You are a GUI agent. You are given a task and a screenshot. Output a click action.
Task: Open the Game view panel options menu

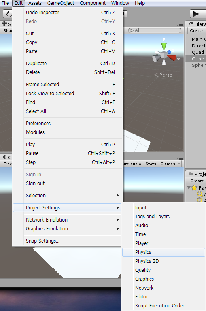pyautogui.click(x=180, y=158)
